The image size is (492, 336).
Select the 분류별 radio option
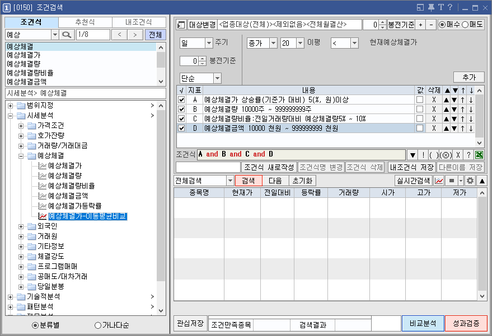tap(35, 325)
